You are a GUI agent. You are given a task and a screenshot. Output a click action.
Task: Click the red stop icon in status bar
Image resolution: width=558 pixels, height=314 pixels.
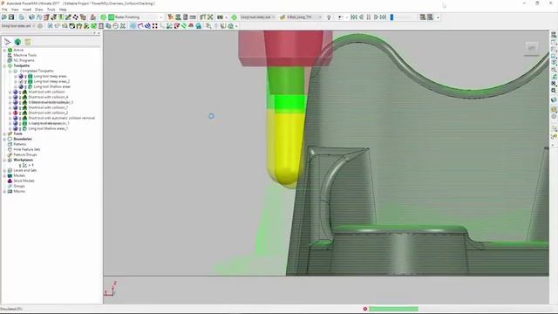[x=365, y=309]
